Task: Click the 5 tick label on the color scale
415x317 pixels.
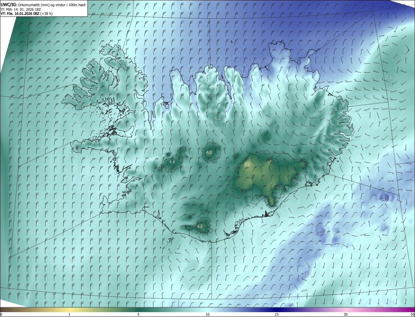Action: click(138, 314)
